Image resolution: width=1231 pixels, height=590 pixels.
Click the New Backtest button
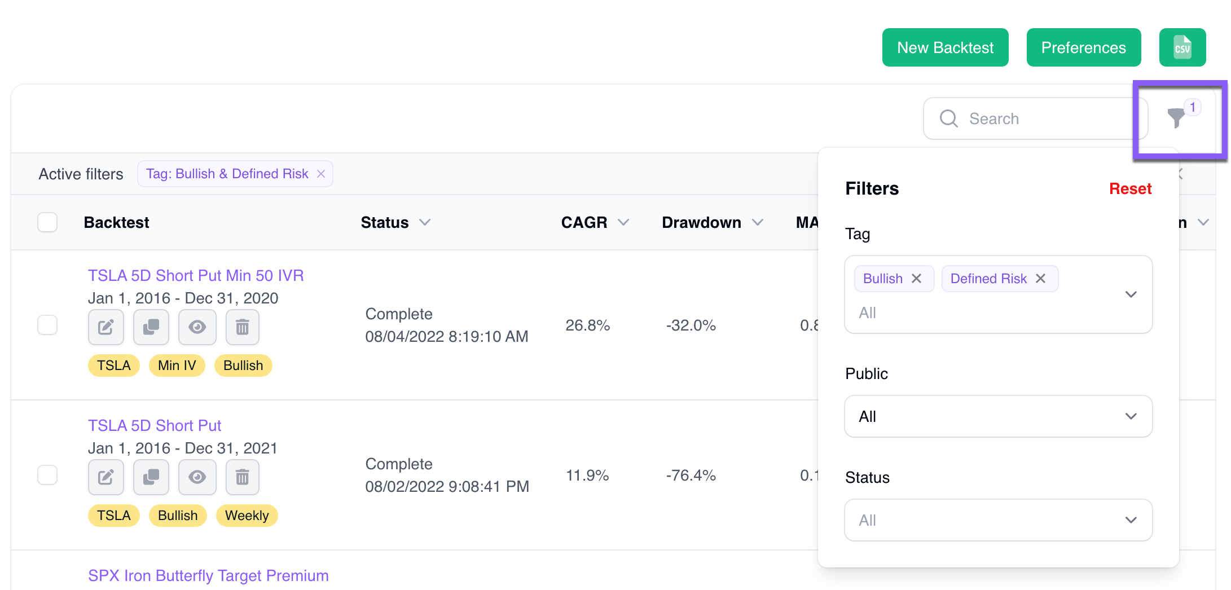pos(945,48)
